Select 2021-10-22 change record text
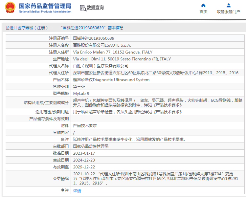Screen dimensions: 246x197 [156, 179]
